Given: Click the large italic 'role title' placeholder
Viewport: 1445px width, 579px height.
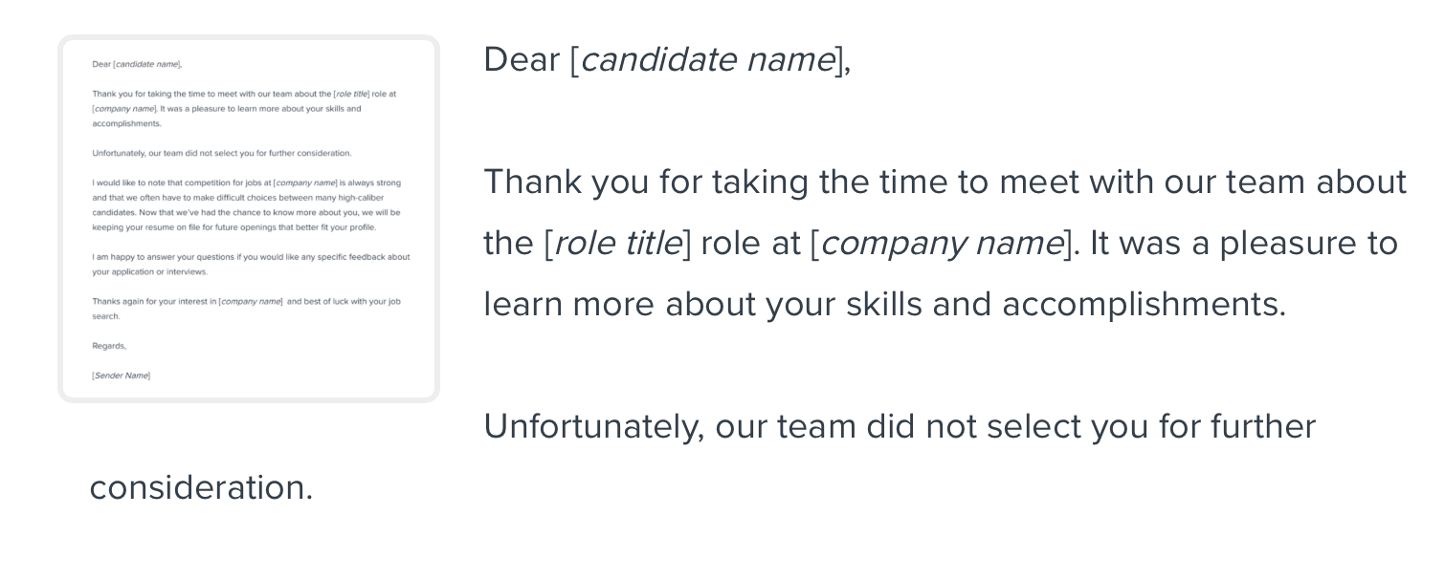Looking at the screenshot, I should [617, 243].
